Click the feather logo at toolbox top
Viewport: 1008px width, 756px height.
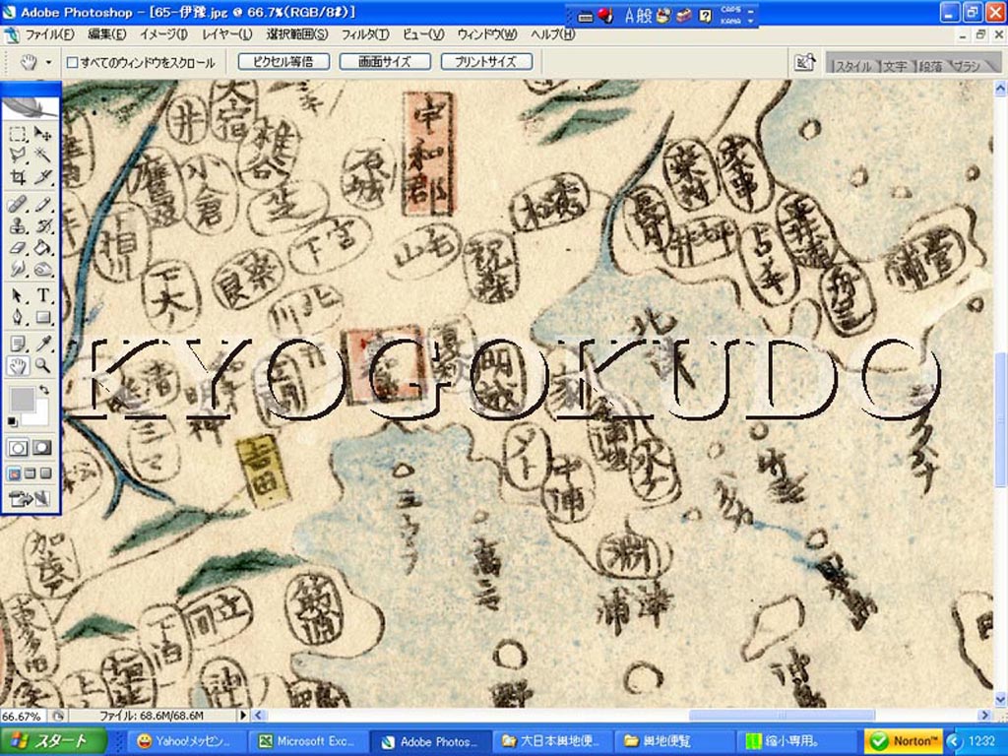31,106
